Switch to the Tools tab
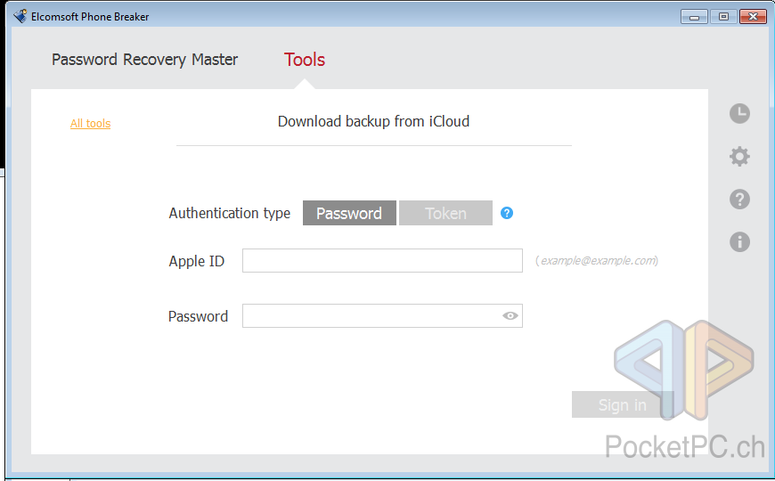 tap(305, 60)
